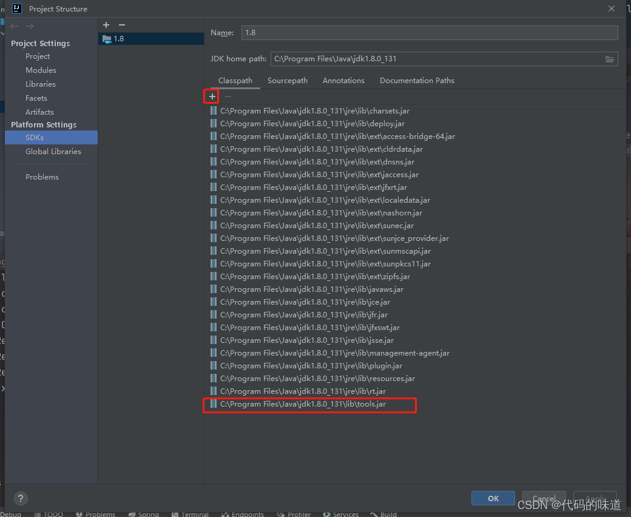
Task: Click the back navigation arrow
Action: pos(13,25)
